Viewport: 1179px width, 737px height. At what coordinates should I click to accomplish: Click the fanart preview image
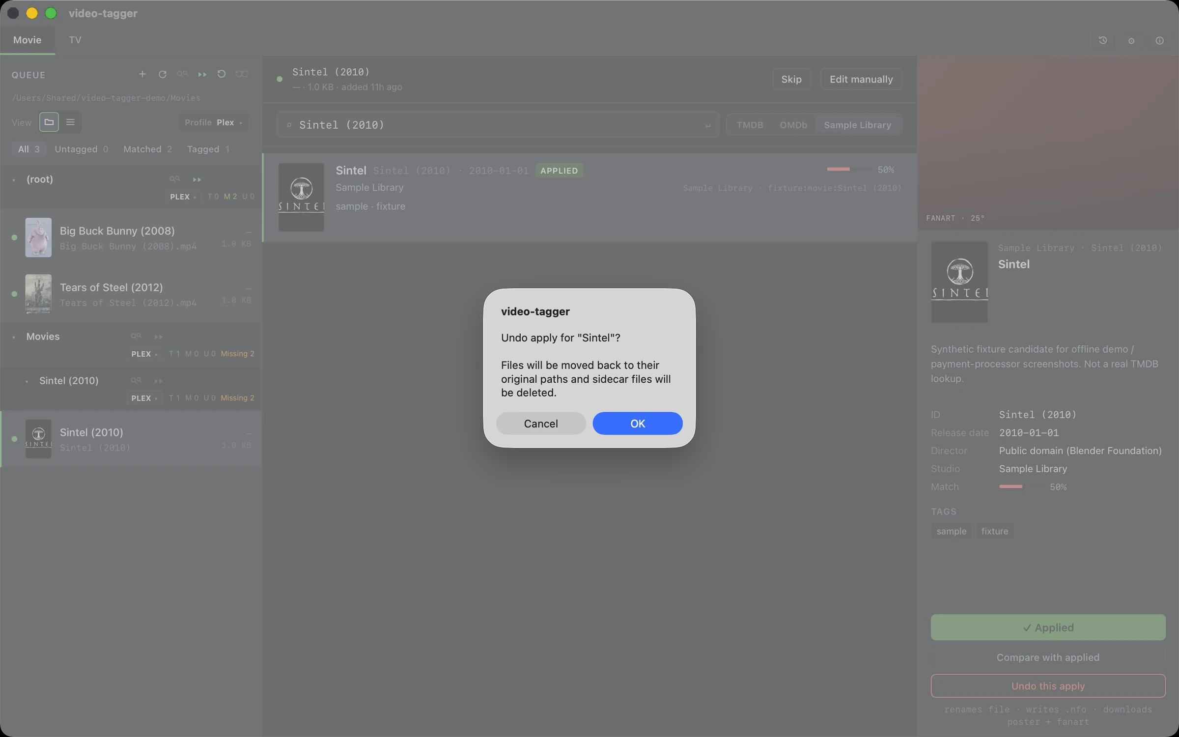tap(1048, 142)
